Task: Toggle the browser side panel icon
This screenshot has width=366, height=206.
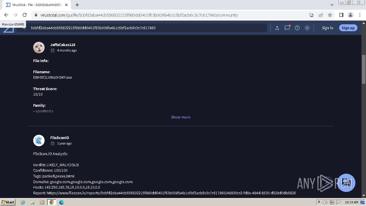Action: (341, 15)
